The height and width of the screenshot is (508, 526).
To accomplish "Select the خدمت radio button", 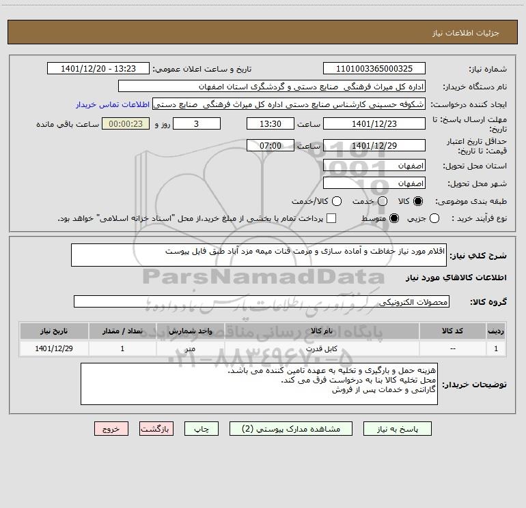I will (383, 201).
